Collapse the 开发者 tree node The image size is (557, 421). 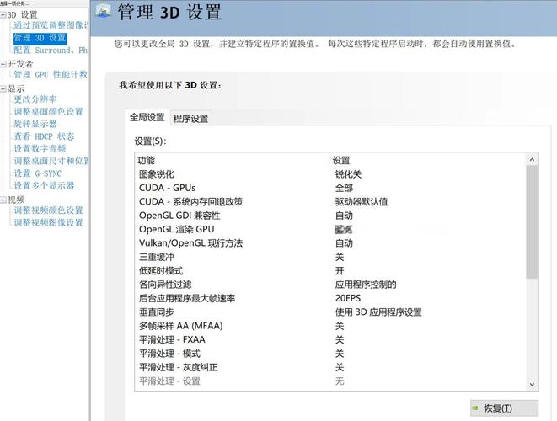[3, 64]
